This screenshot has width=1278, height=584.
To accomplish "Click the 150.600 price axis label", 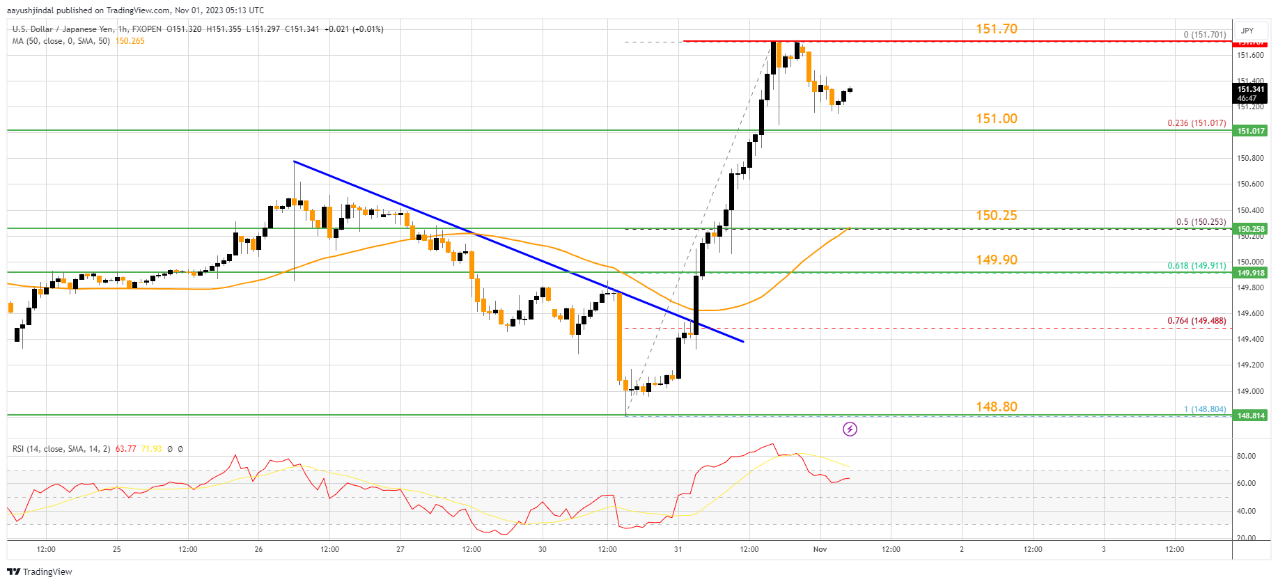I will [1250, 184].
